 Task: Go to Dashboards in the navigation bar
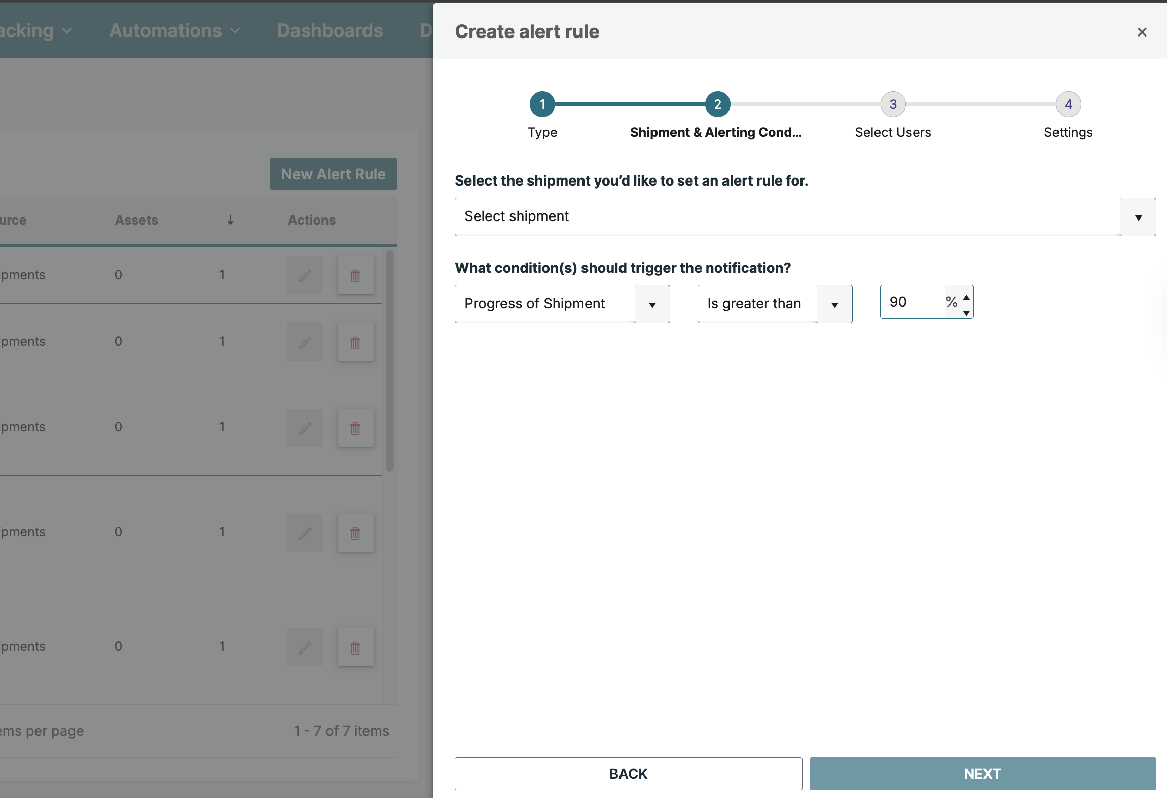330,31
